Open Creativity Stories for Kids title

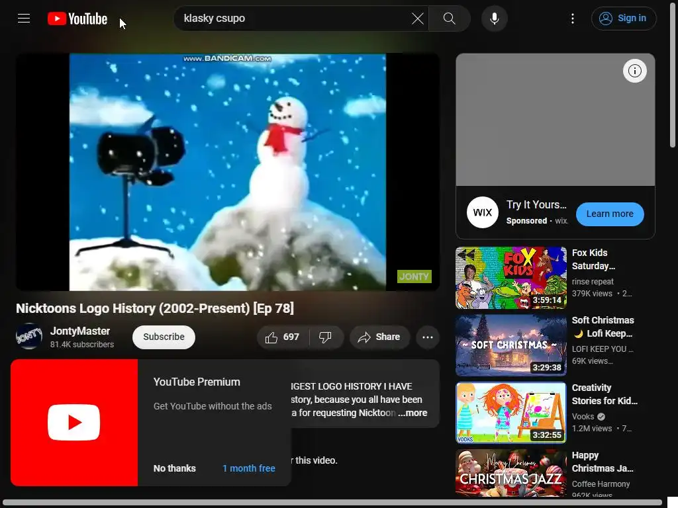(605, 394)
